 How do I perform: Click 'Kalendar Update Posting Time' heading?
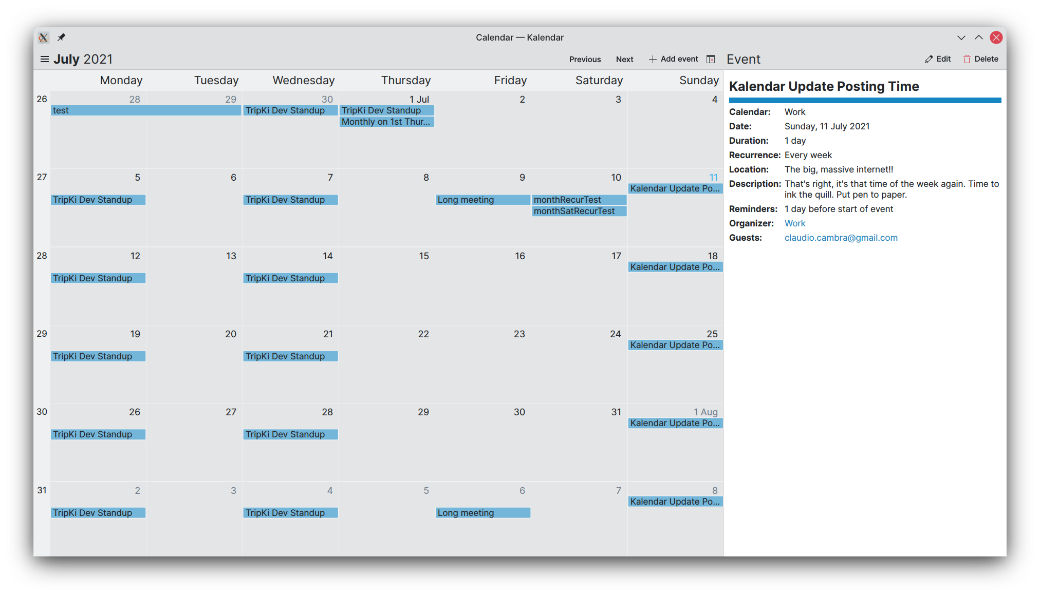(824, 86)
